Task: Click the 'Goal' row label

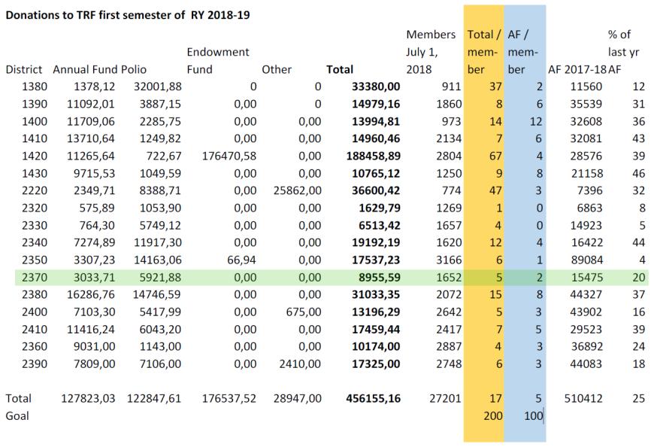Action: click(17, 415)
